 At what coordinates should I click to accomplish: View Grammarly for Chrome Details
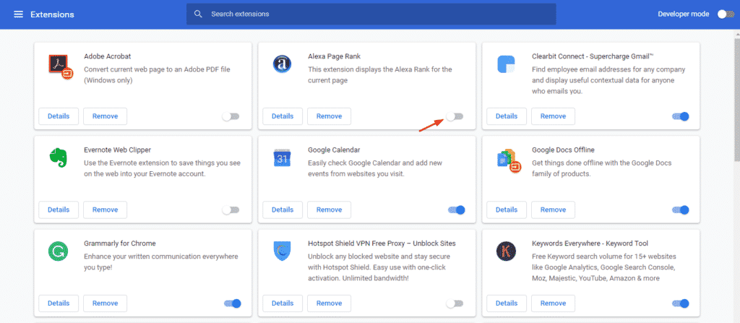[x=59, y=303]
